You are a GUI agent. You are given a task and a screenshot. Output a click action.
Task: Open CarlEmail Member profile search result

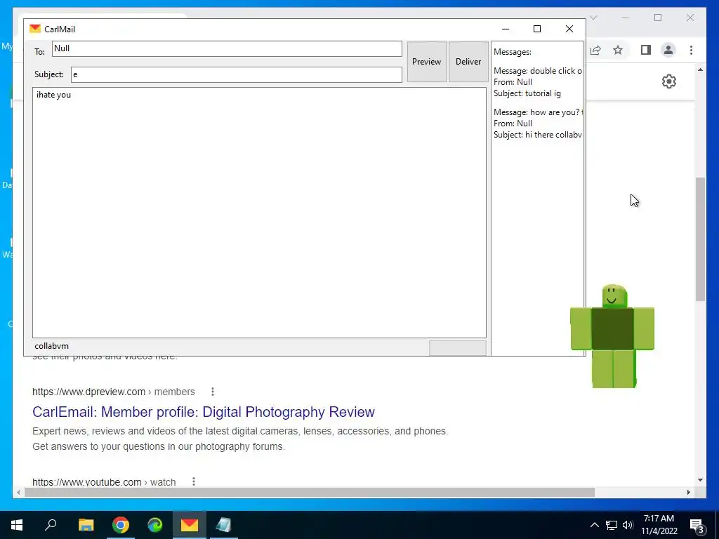(204, 411)
